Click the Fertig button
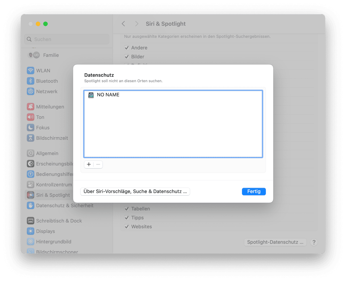 click(254, 191)
